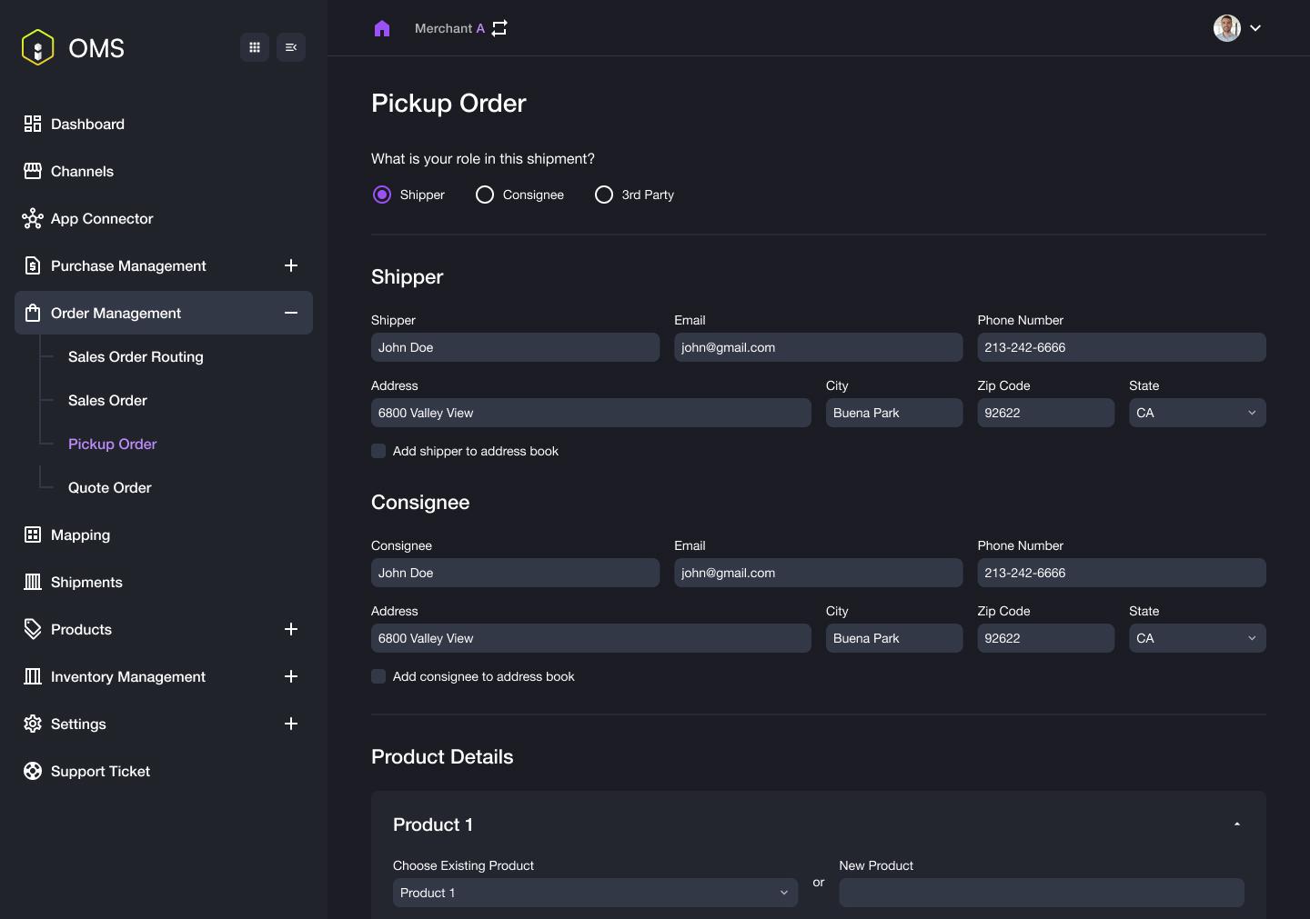1310x919 pixels.
Task: Click the Purchase Management document icon
Action: point(33,265)
